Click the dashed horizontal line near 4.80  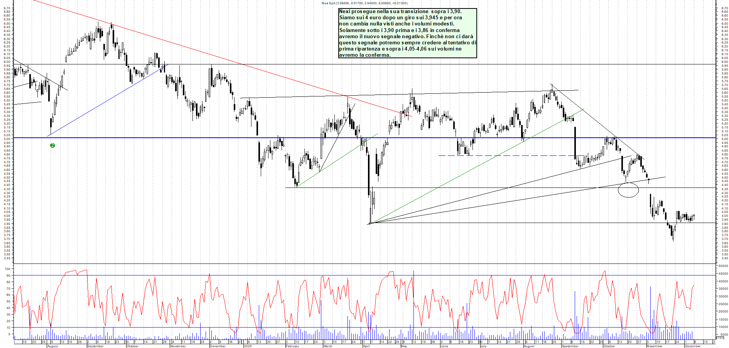(x=501, y=155)
